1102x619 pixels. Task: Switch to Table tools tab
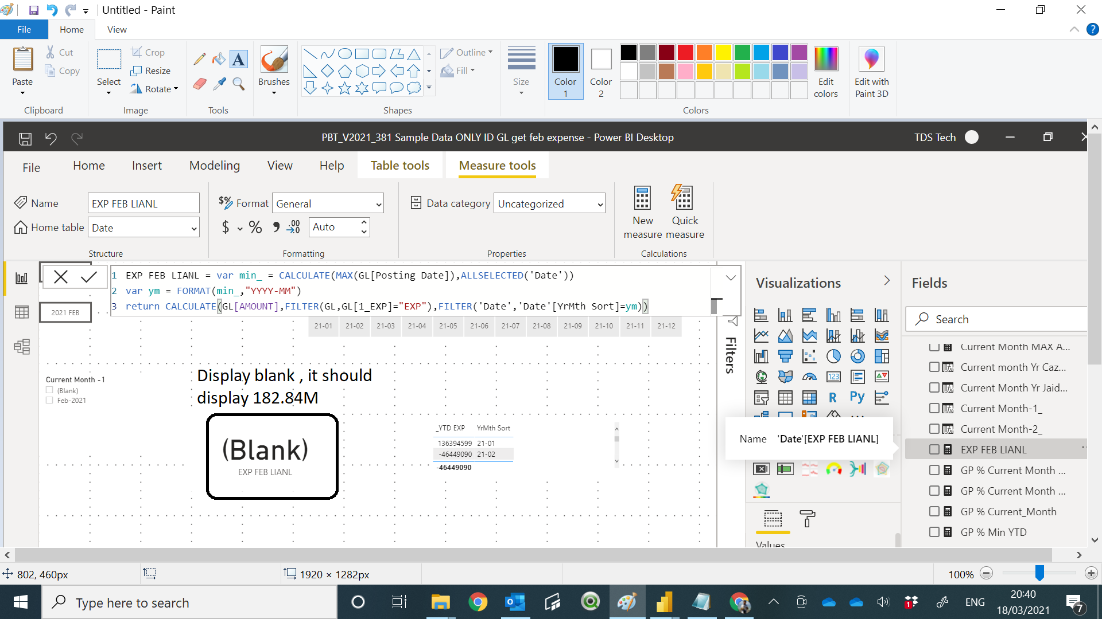click(399, 166)
